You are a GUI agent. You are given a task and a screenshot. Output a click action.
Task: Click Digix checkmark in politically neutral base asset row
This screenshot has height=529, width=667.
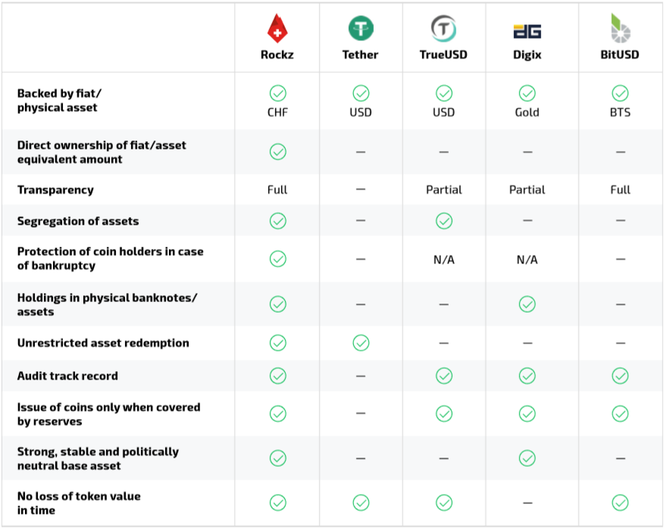click(x=527, y=458)
